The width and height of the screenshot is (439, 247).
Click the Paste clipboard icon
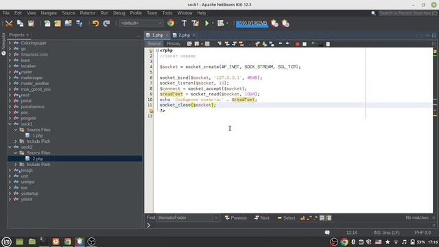(x=31, y=23)
